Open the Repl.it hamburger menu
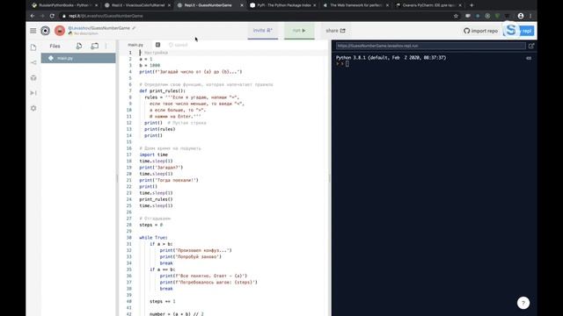This screenshot has height=316, width=563. point(33,31)
